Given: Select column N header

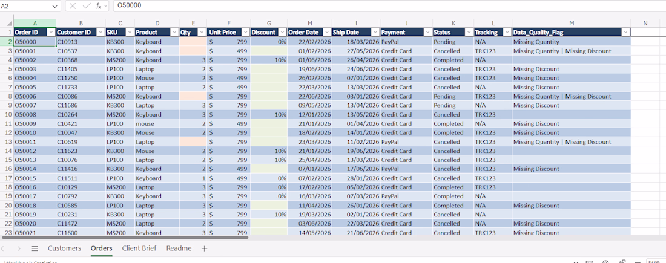Looking at the screenshot, I should click(x=645, y=24).
